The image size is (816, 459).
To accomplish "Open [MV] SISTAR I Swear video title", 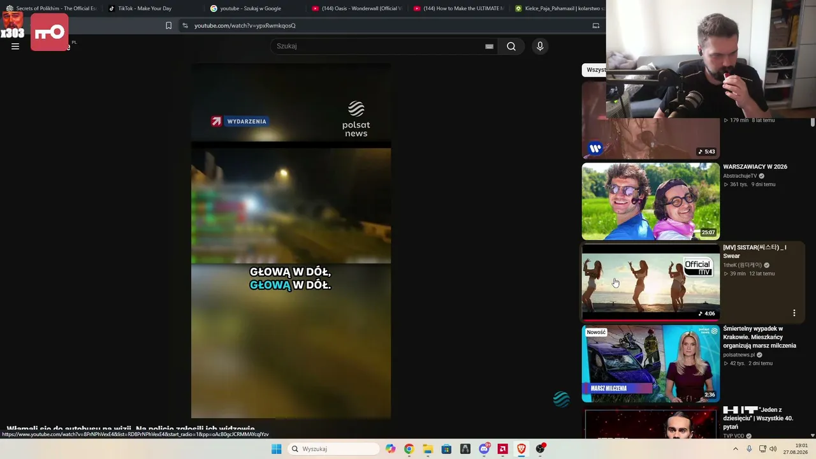I will [x=755, y=252].
